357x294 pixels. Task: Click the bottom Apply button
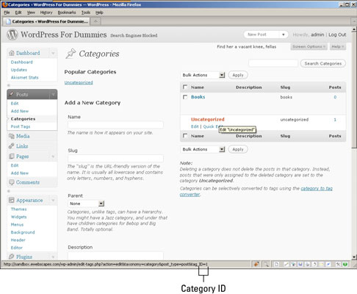point(238,149)
